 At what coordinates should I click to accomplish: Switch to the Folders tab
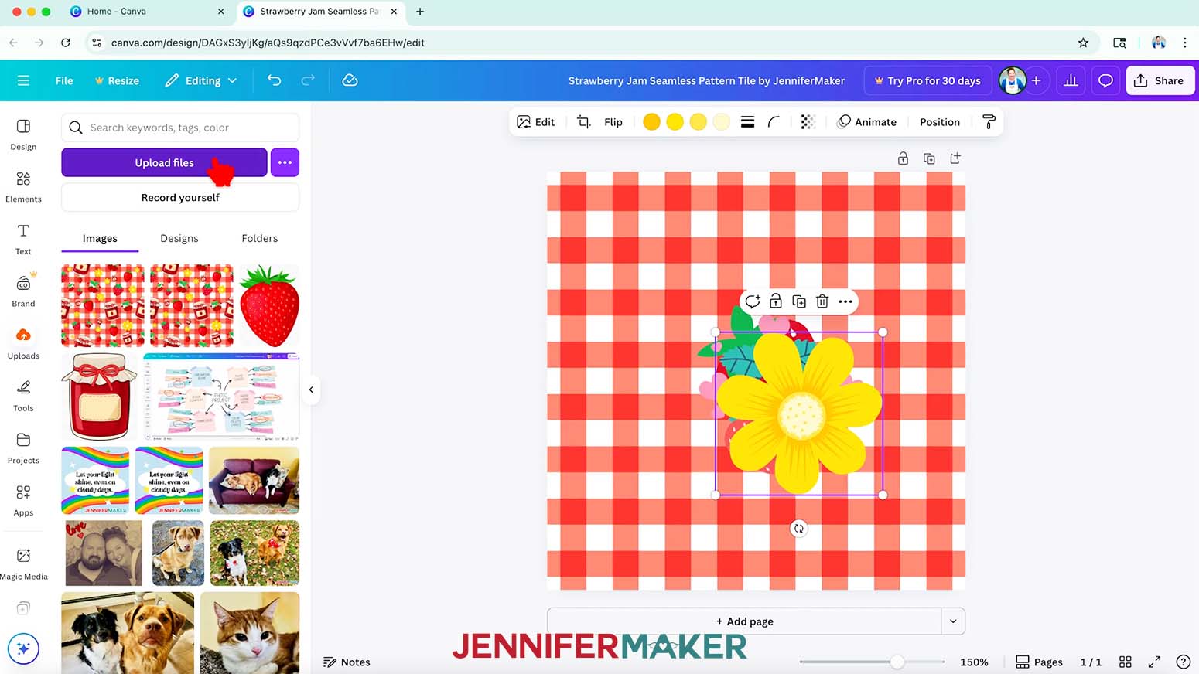260,238
